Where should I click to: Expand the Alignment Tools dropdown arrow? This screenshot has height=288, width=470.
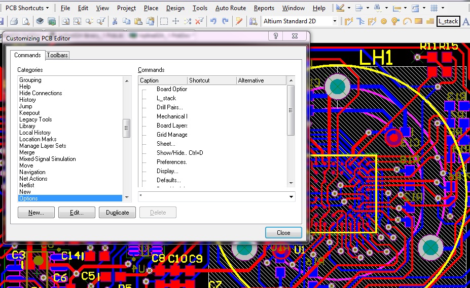tap(368, 8)
